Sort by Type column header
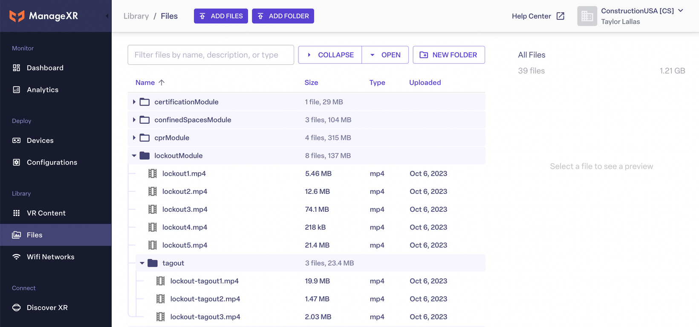The image size is (699, 327). (x=377, y=82)
